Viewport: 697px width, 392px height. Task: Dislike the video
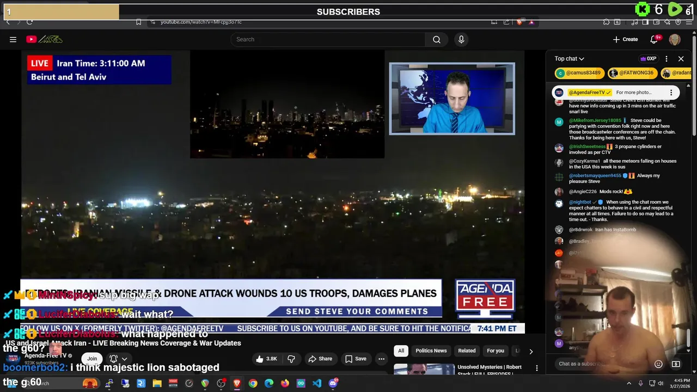pyautogui.click(x=291, y=359)
